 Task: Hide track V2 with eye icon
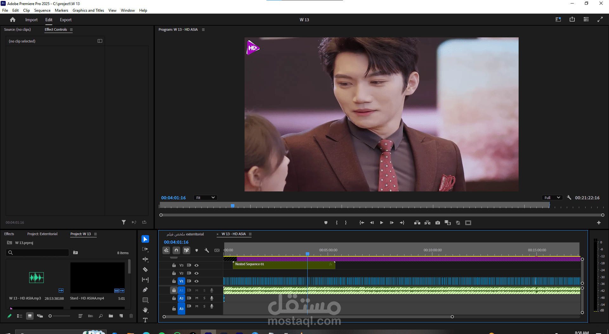tap(196, 273)
